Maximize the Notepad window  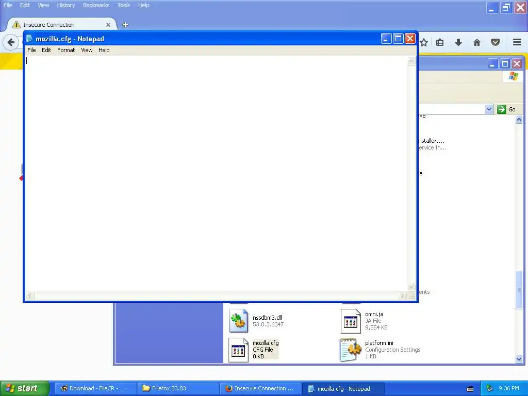tap(398, 39)
